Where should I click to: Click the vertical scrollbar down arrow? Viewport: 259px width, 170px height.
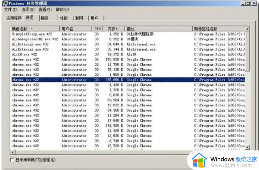247,147
